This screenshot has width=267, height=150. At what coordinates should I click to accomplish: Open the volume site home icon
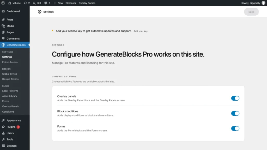point(10,3)
